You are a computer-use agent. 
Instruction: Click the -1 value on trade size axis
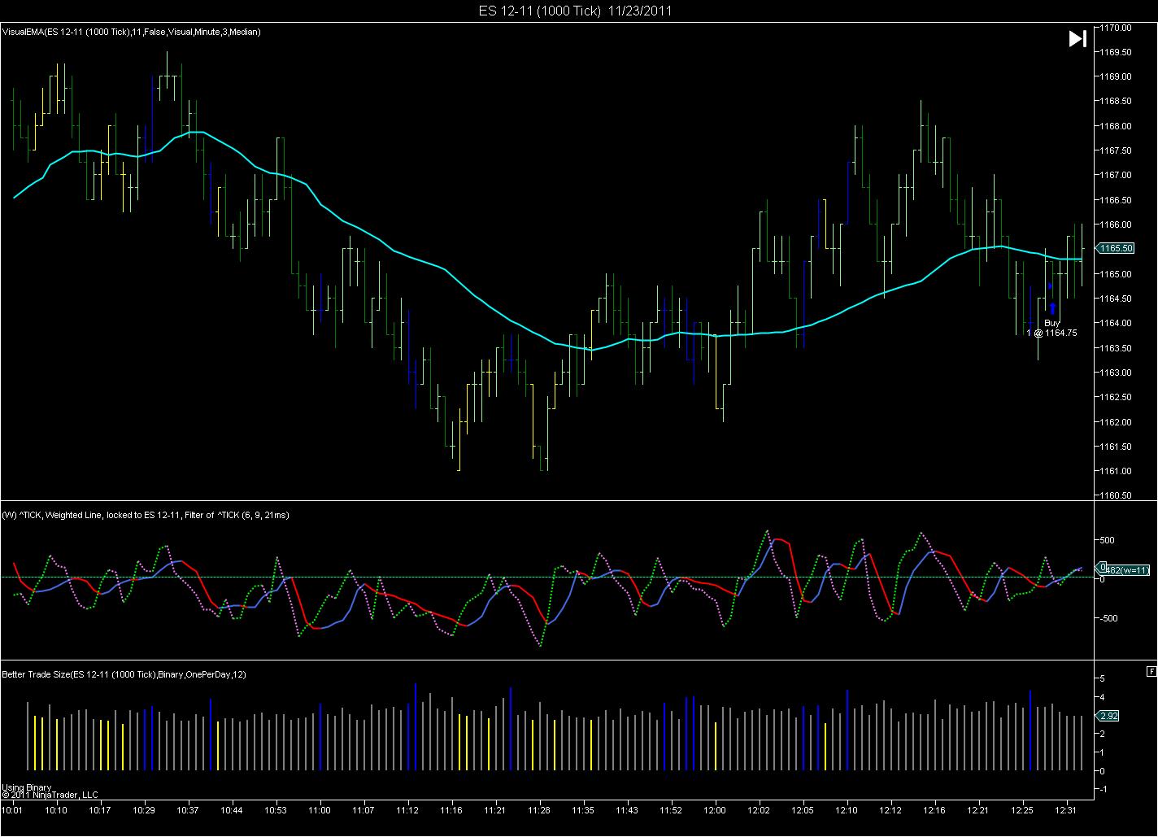coord(1102,789)
